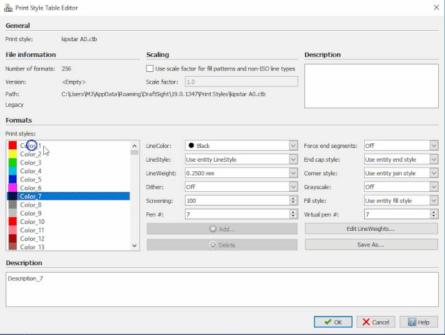Decrease Virtual pen # with down arrow
The image size is (445, 335).
click(433, 216)
